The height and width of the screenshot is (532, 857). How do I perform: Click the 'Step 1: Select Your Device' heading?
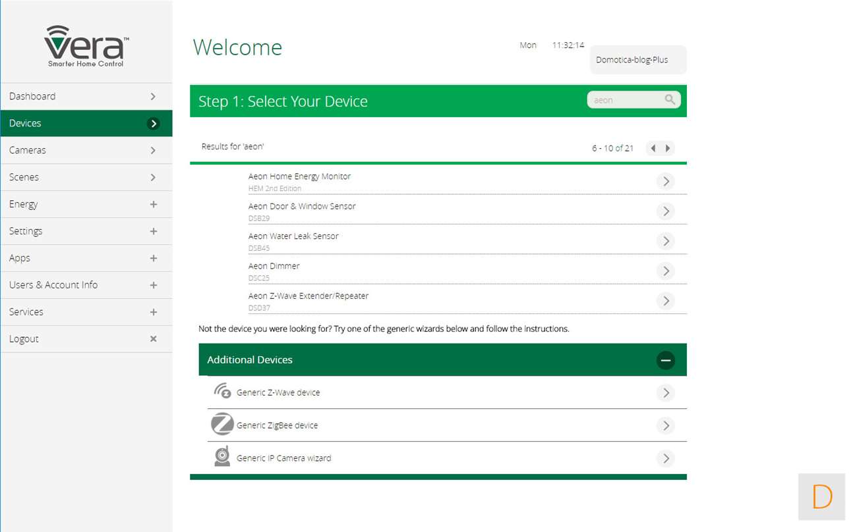pyautogui.click(x=283, y=101)
